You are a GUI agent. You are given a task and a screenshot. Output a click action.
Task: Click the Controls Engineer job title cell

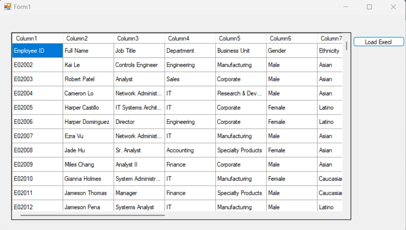[139, 65]
